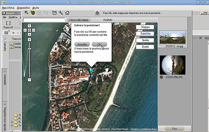Zoom in with the plus button
The width and height of the screenshot is (209, 132).
(29, 40)
